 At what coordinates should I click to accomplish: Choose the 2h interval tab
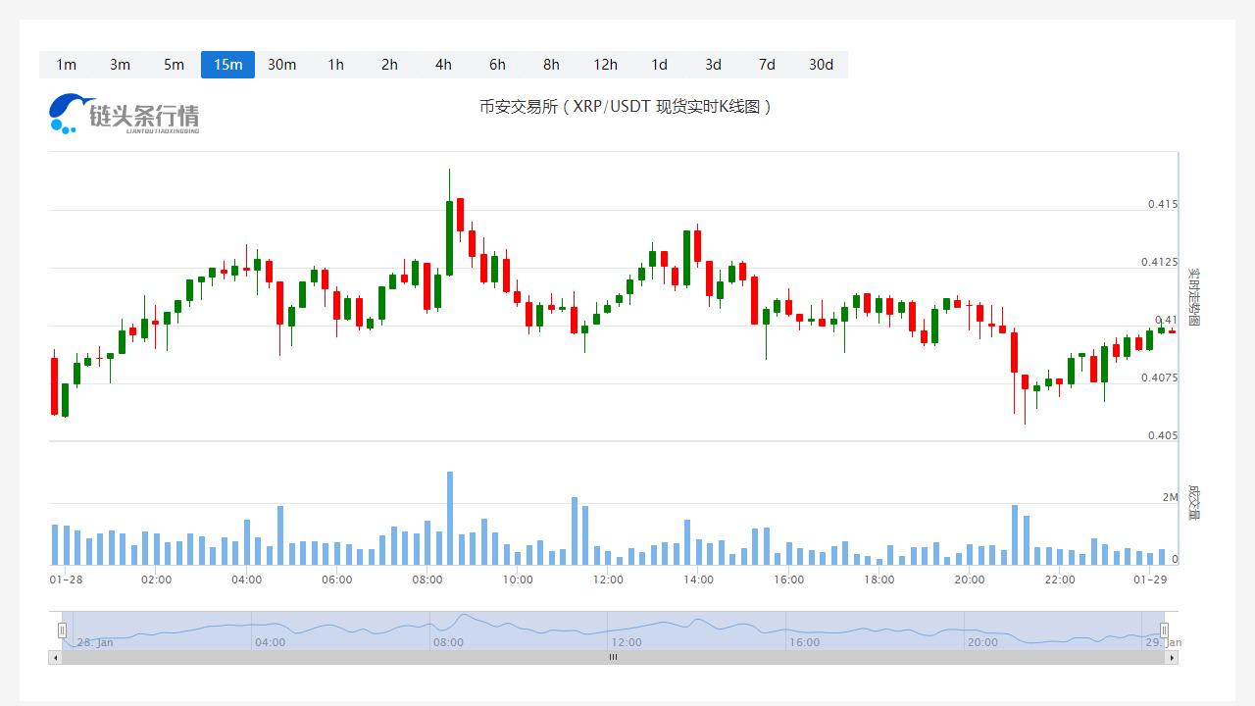click(389, 65)
